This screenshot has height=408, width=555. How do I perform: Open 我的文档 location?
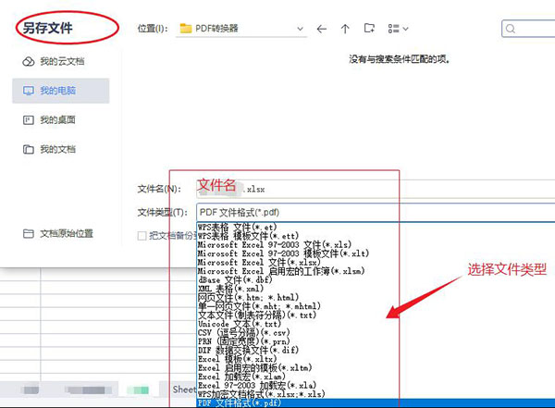(x=55, y=149)
